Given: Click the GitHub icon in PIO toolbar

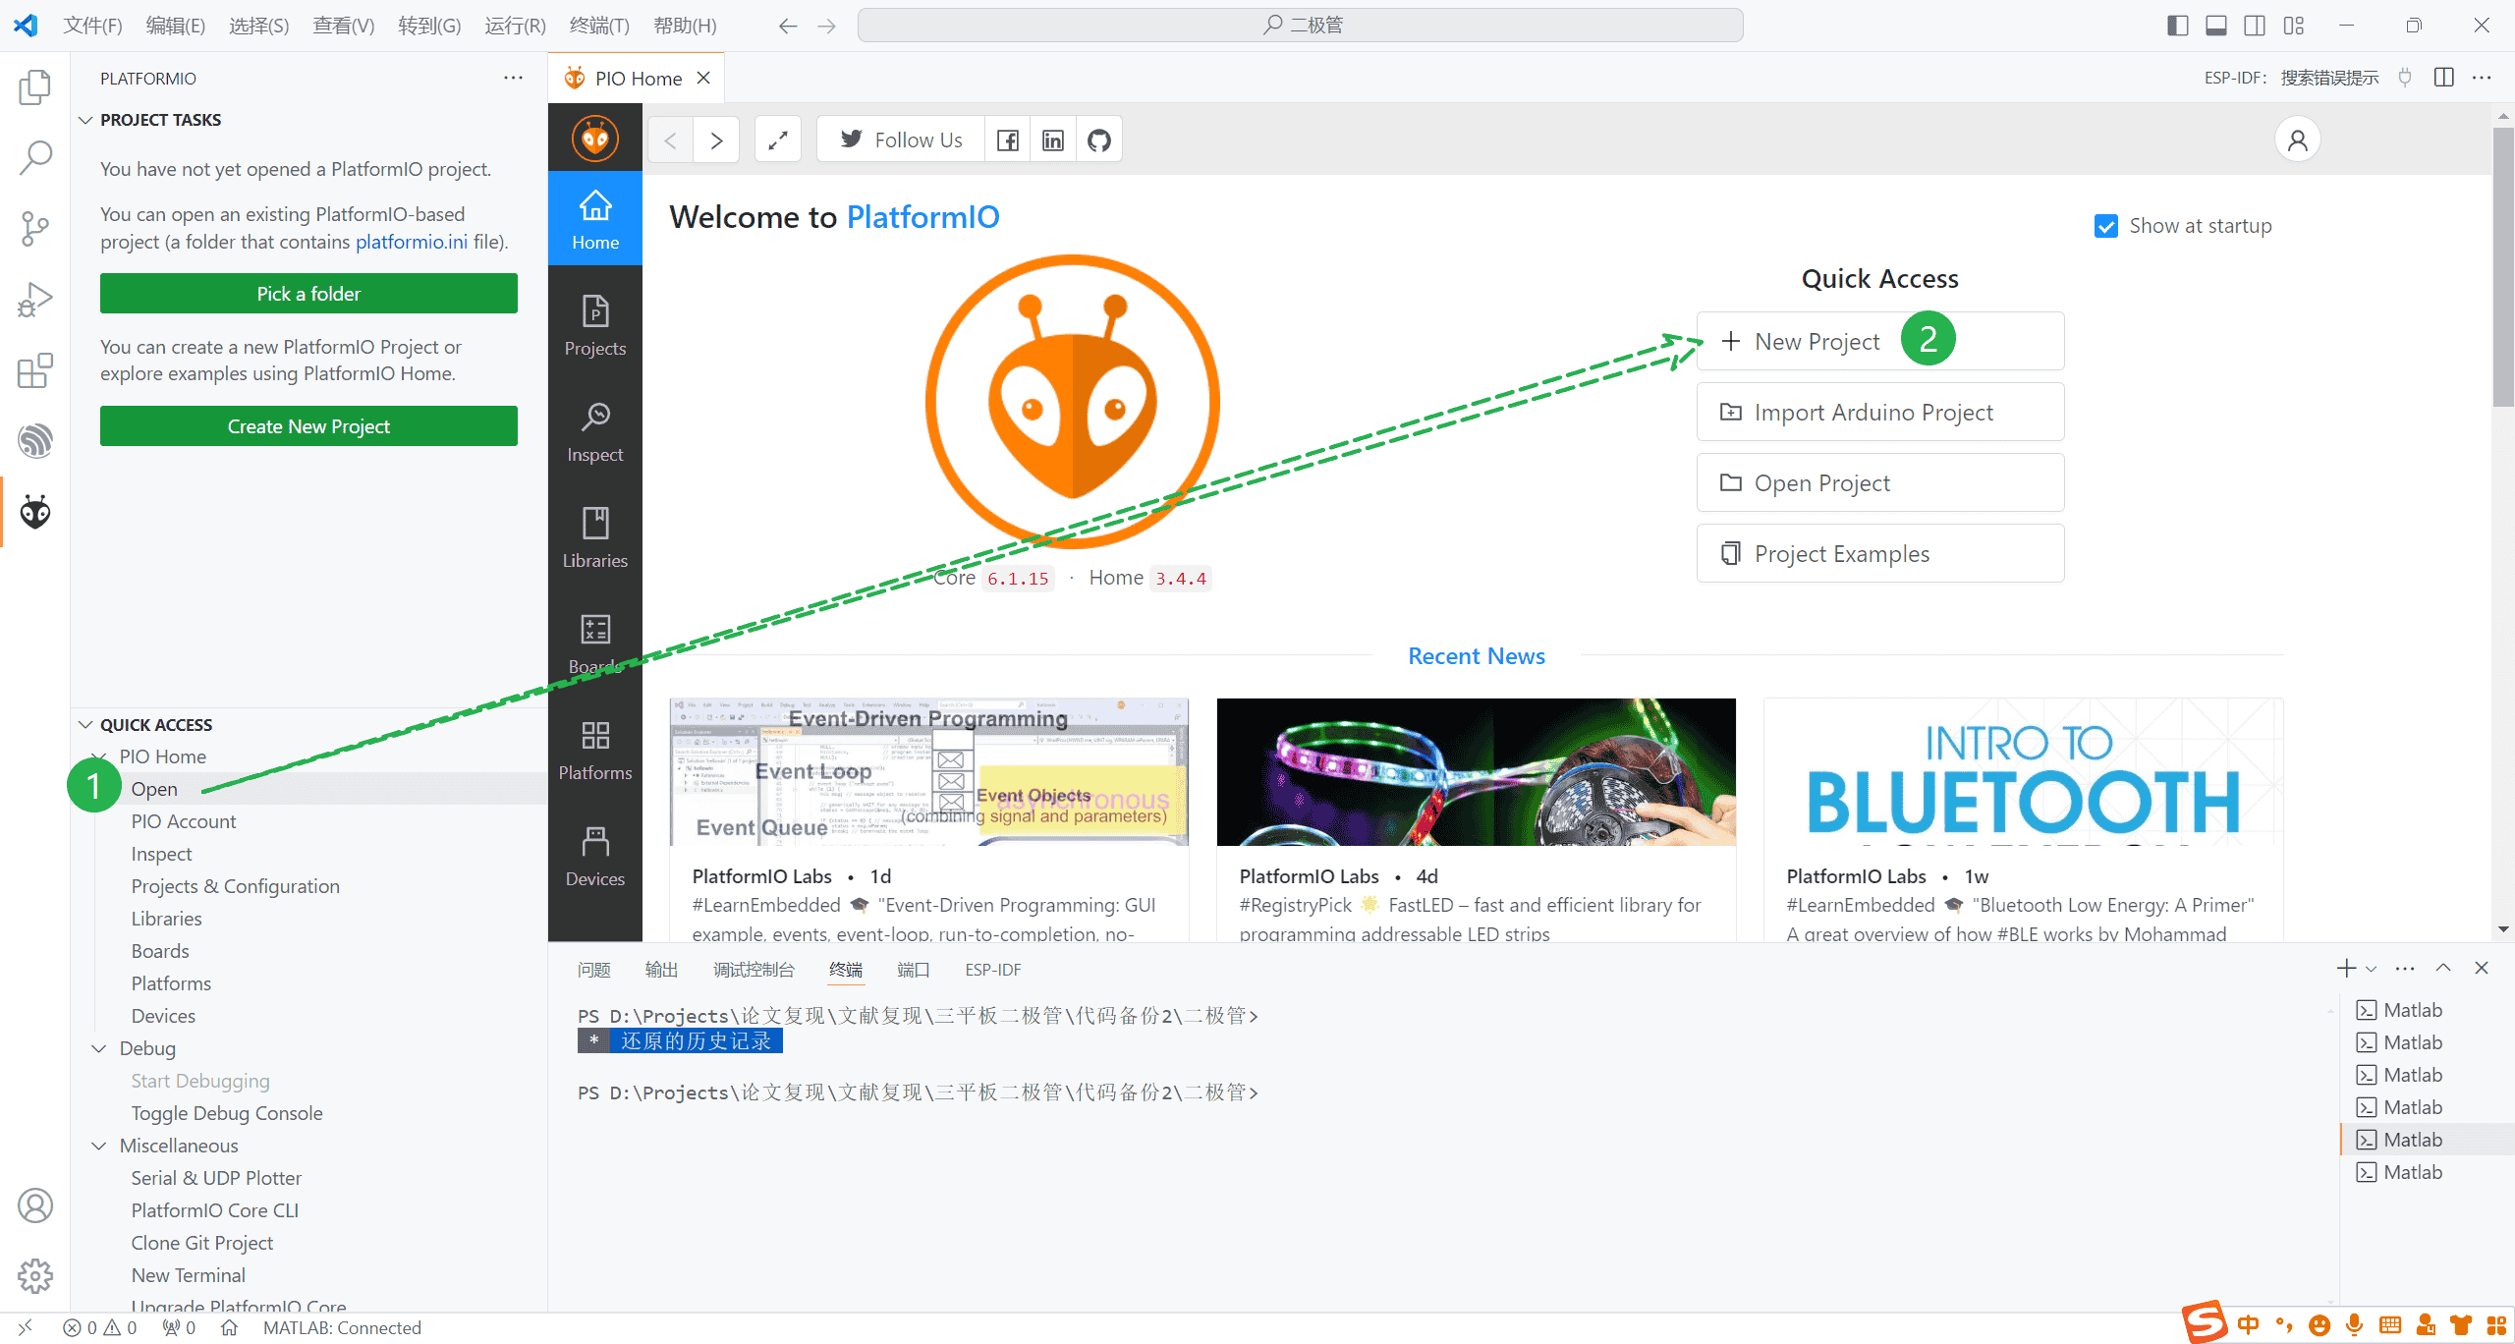Looking at the screenshot, I should (x=1099, y=140).
